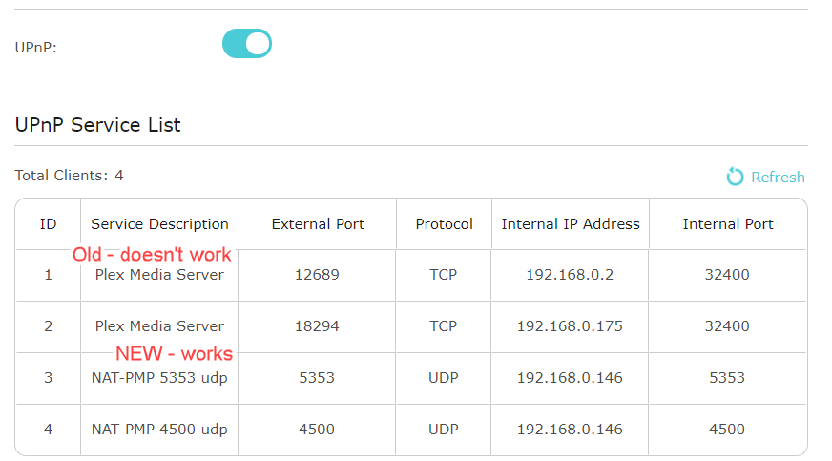This screenshot has width=832, height=461.
Task: Click external port 12689 value
Action: [x=317, y=275]
